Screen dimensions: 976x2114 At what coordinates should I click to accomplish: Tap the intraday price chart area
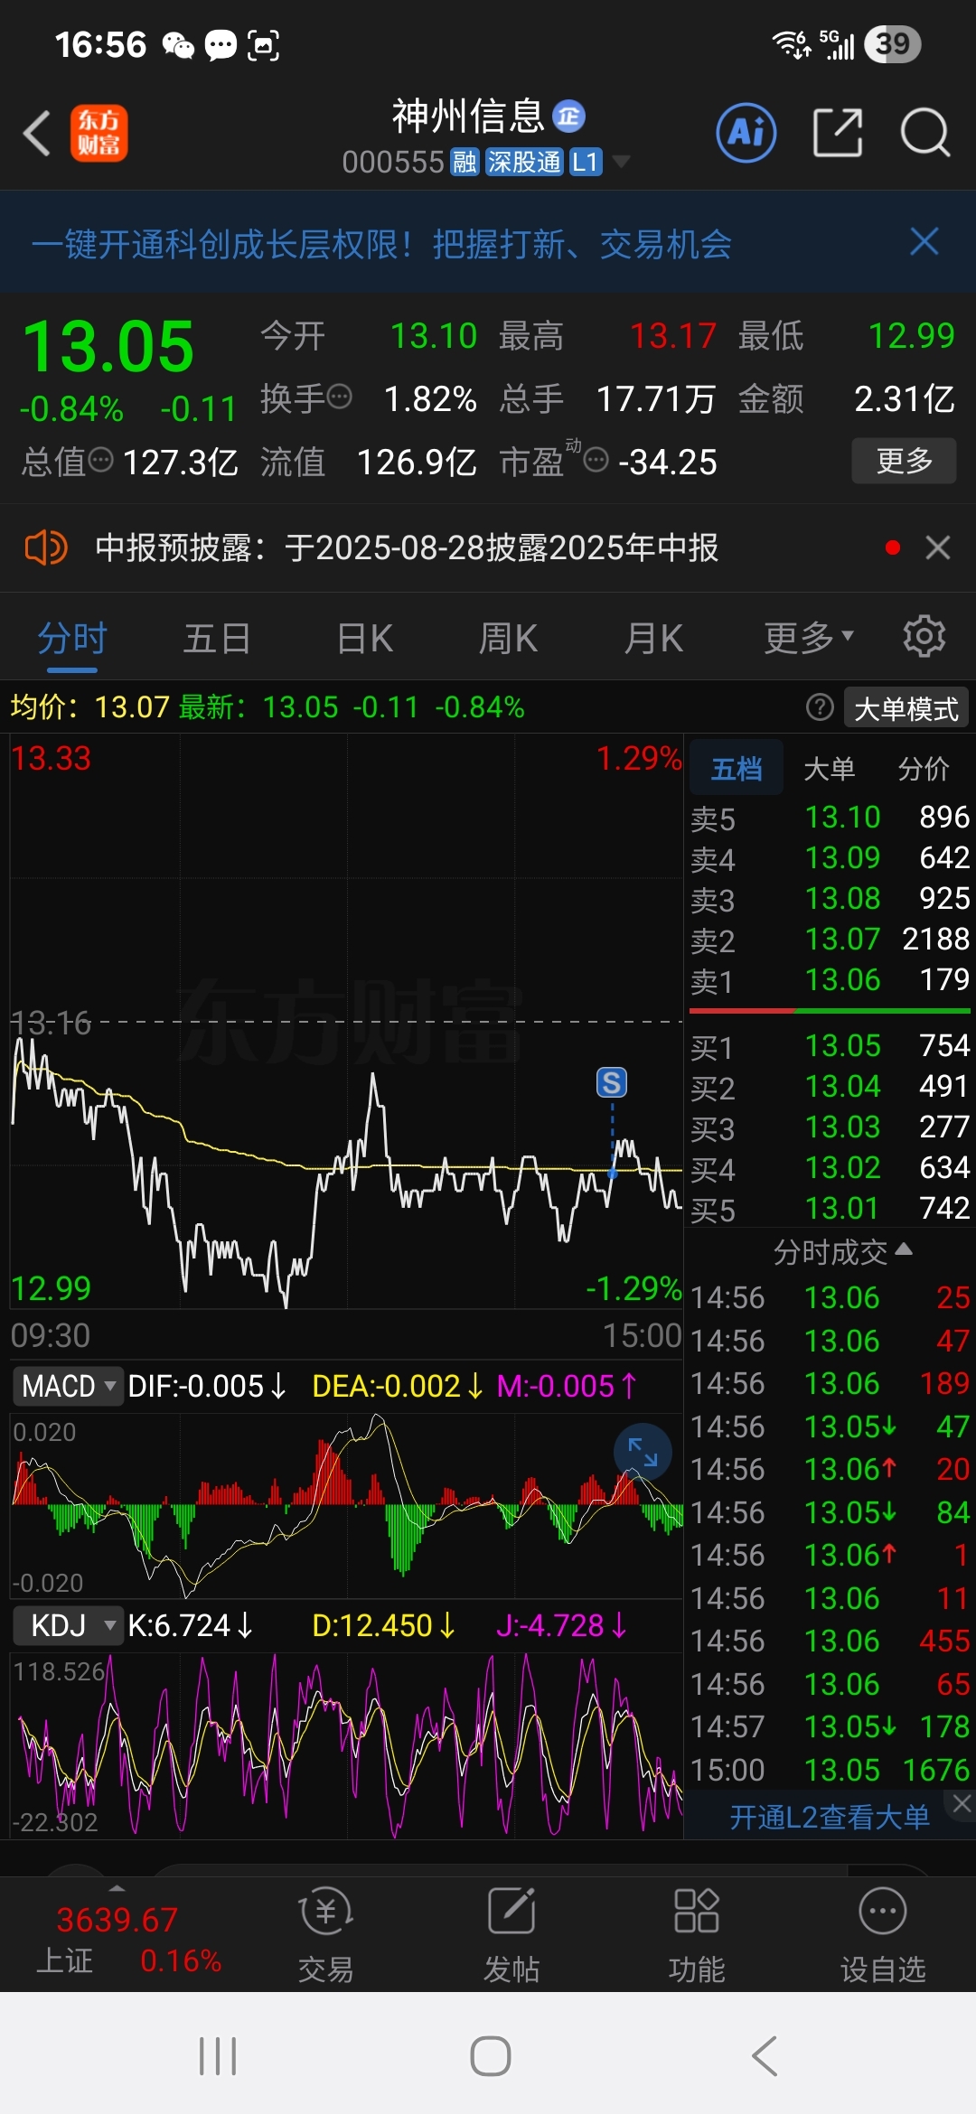pyautogui.click(x=346, y=1021)
